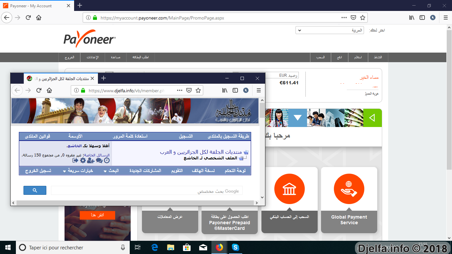Click the reload button in the Payoneer window
The height and width of the screenshot is (254, 452).
tap(28, 18)
